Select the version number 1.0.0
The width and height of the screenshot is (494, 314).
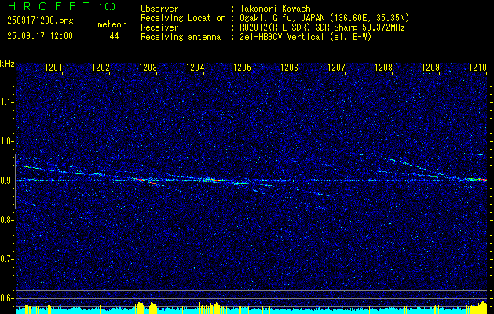pos(107,7)
